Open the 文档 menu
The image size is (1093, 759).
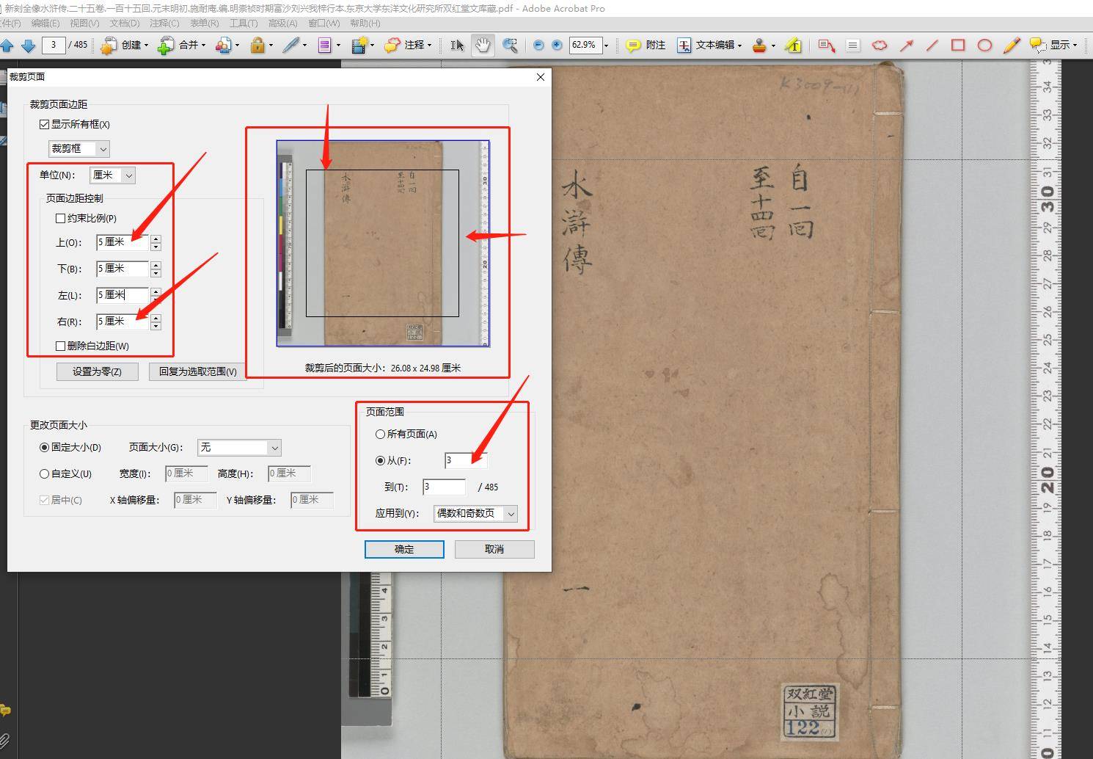coord(124,23)
